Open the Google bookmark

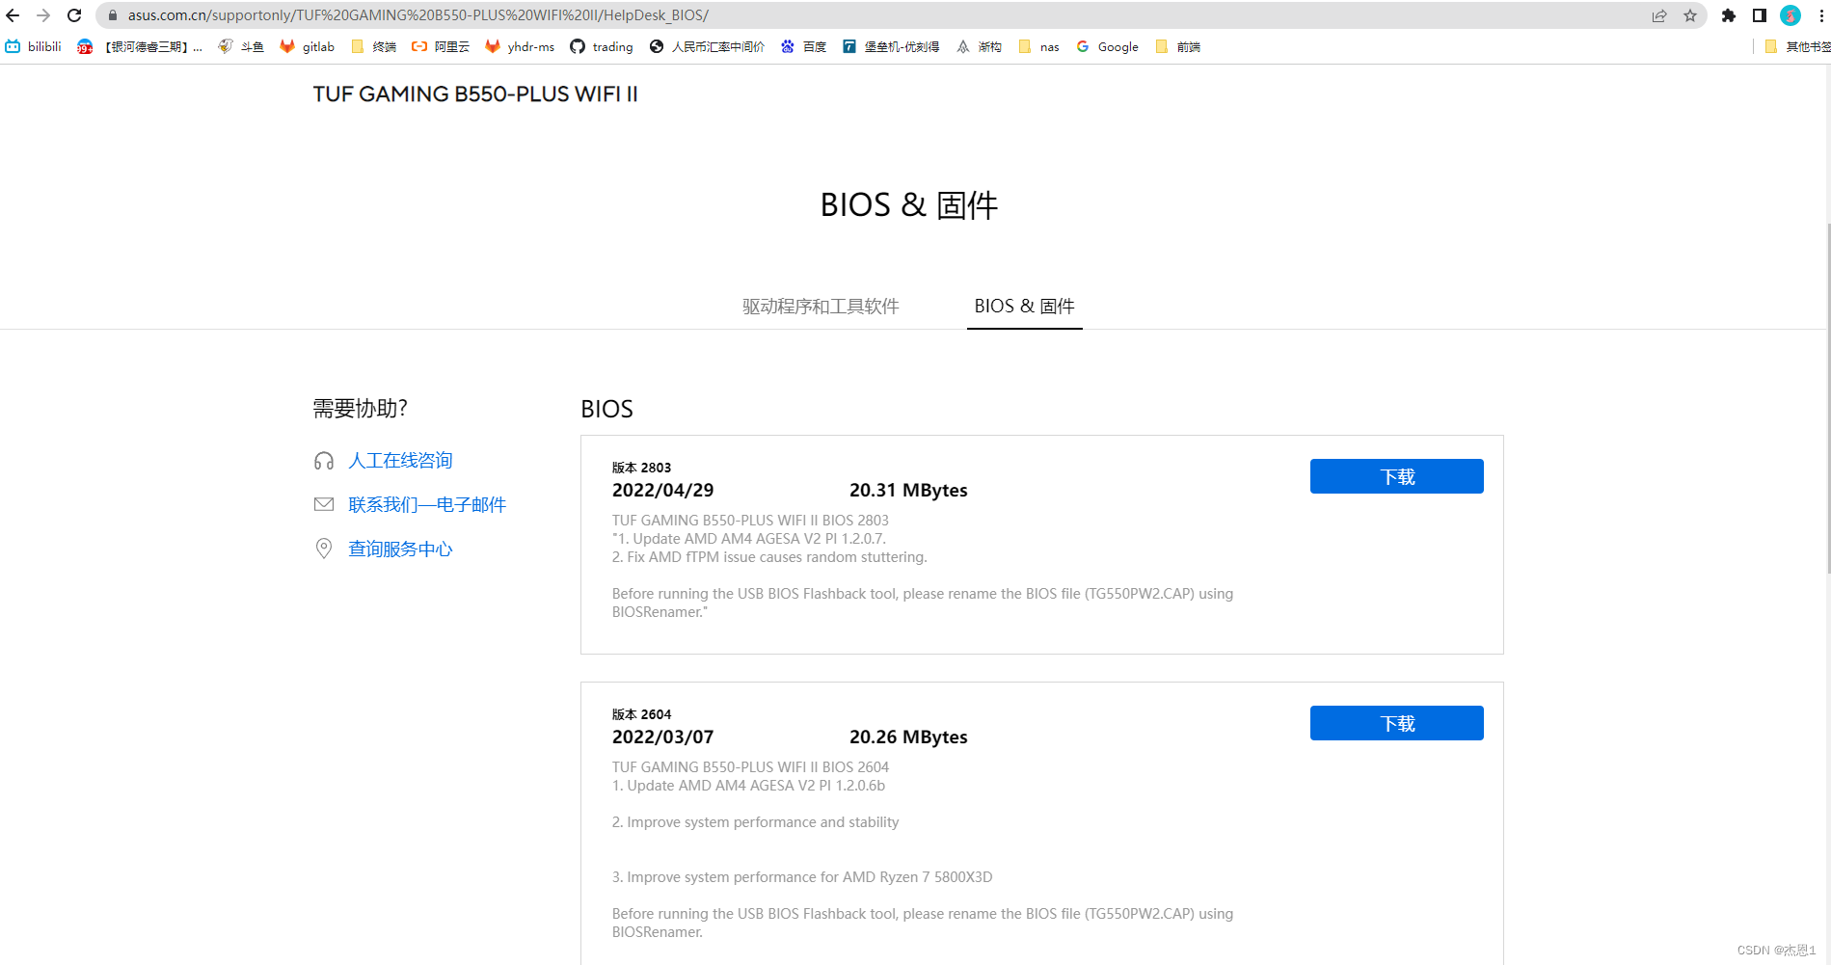point(1108,46)
